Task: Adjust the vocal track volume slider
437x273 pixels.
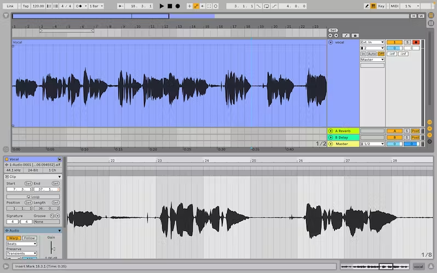Action: 394,48
